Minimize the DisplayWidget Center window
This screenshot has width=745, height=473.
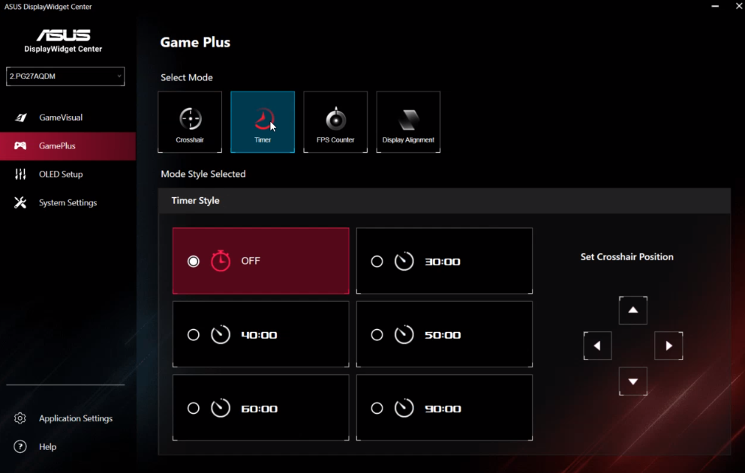715,6
